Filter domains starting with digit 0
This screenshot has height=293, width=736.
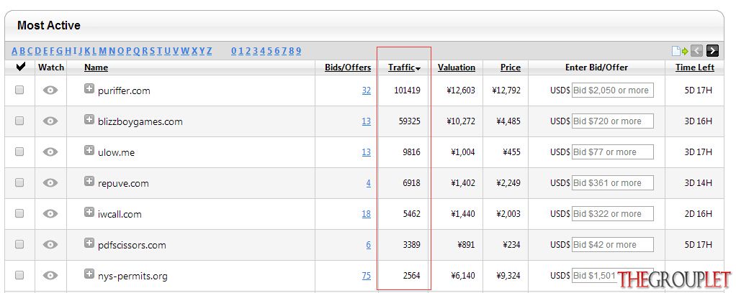click(234, 50)
